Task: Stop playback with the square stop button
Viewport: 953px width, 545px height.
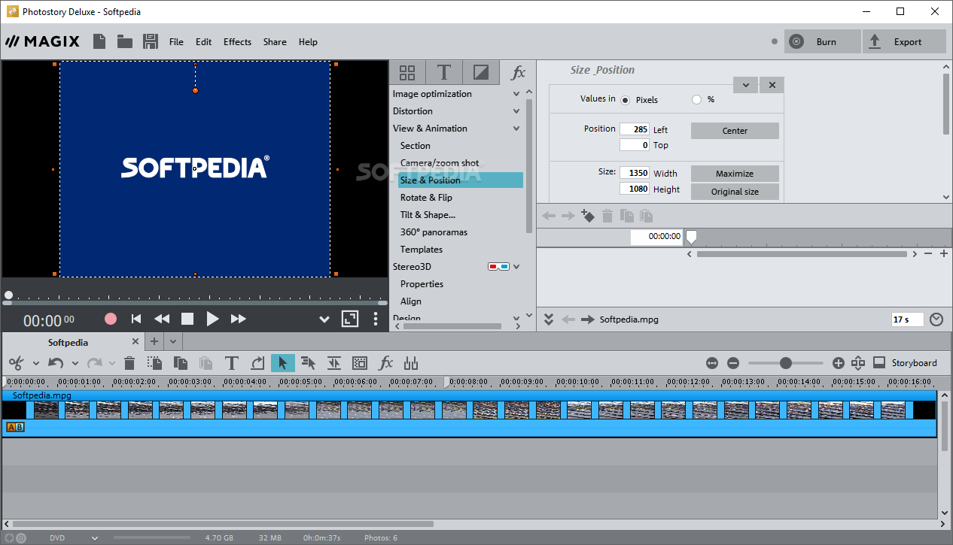Action: pos(187,319)
